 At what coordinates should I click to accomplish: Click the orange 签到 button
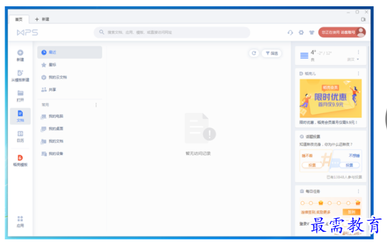point(351,212)
